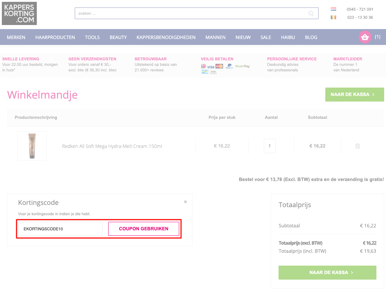Viewport: 386px width, 291px height.
Task: Go to the Sale section
Action: (x=266, y=38)
